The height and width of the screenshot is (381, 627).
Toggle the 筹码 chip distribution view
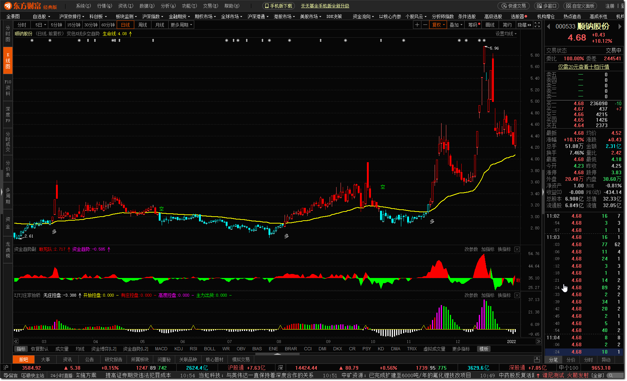click(474, 25)
